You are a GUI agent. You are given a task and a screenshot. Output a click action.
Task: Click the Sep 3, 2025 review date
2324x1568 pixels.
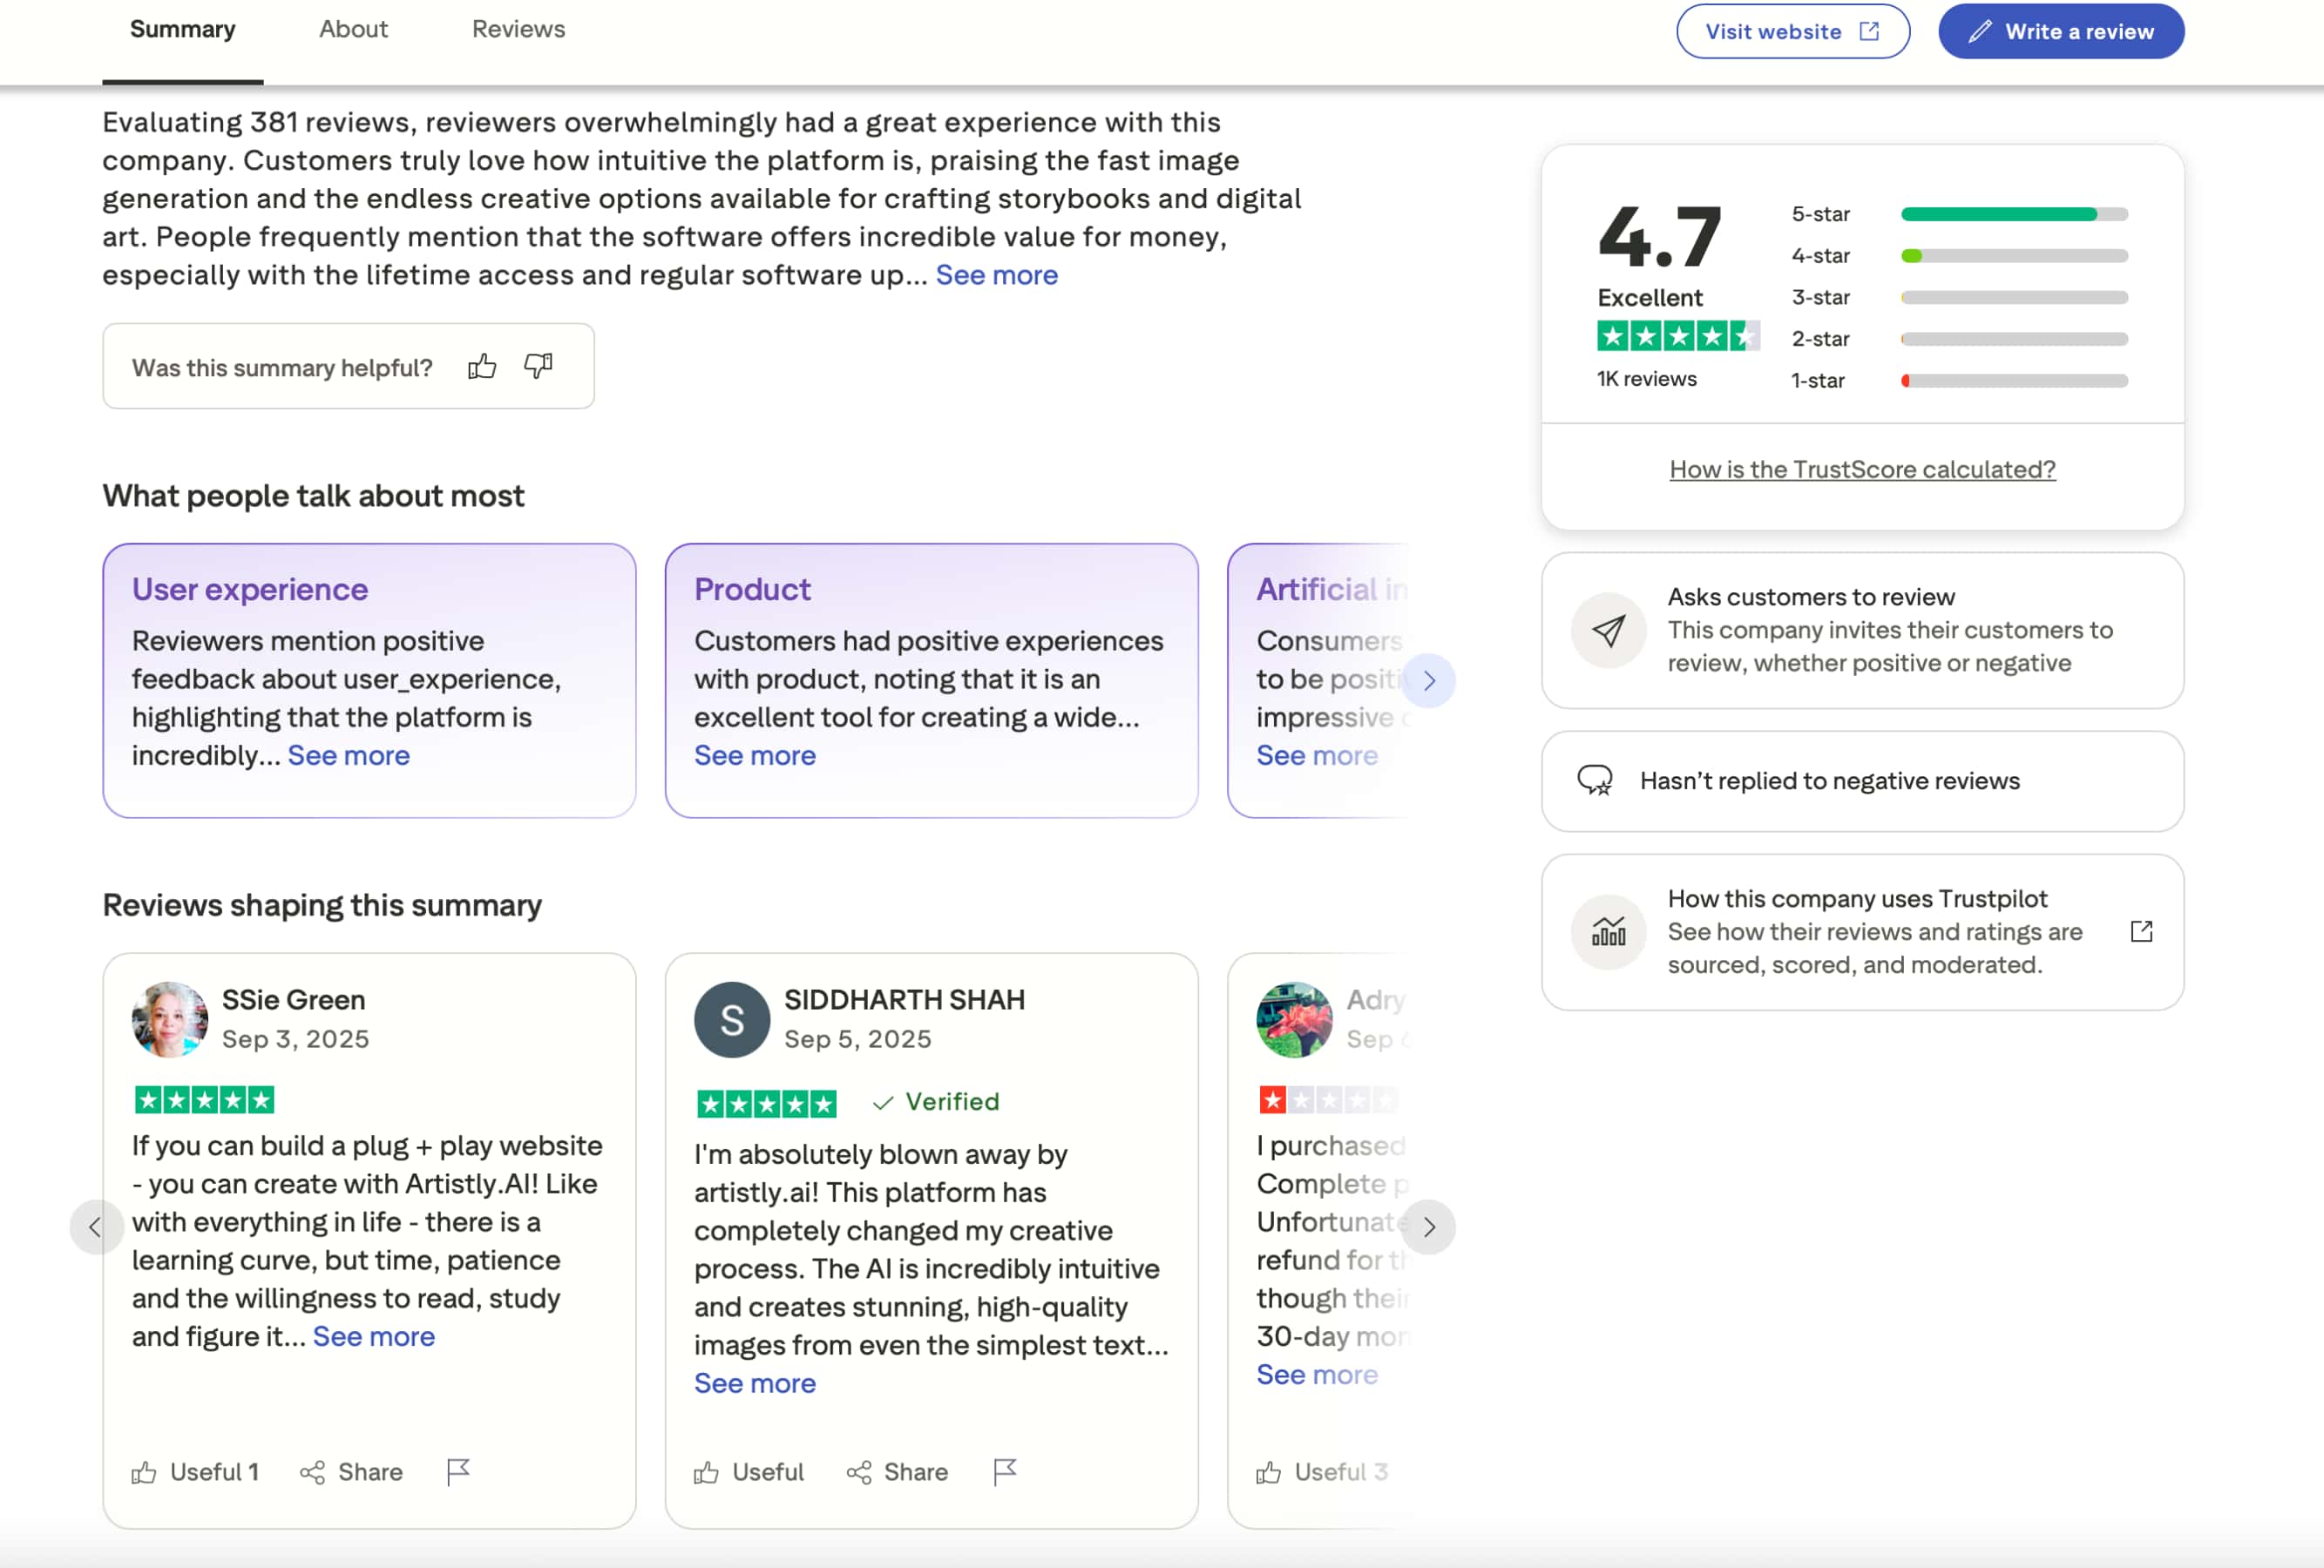tap(295, 1039)
